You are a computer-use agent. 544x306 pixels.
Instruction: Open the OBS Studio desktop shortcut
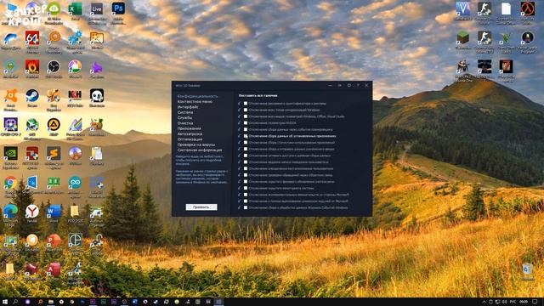pyautogui.click(x=54, y=66)
